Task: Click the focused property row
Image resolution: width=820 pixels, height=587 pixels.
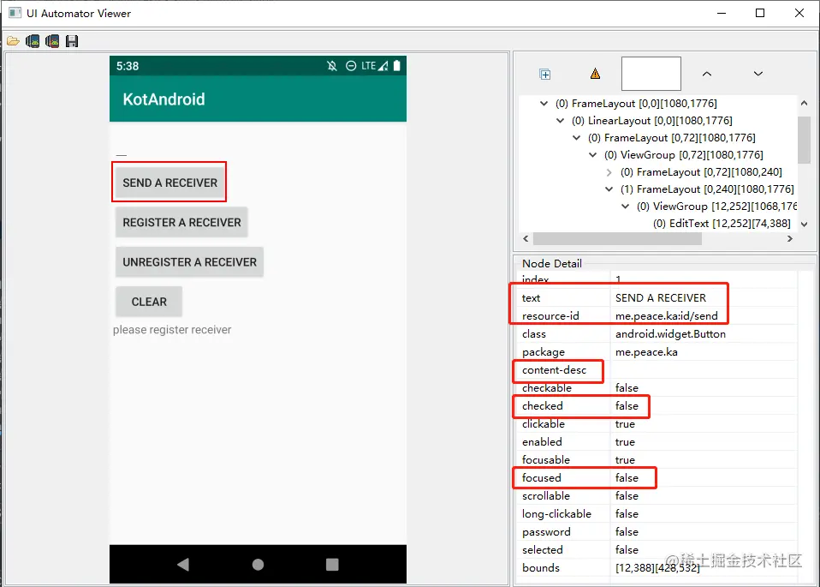Action: (x=657, y=477)
